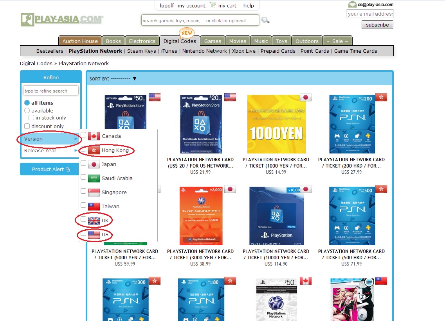Check the Hong Kong version checkbox
445x321 pixels.
tap(83, 149)
